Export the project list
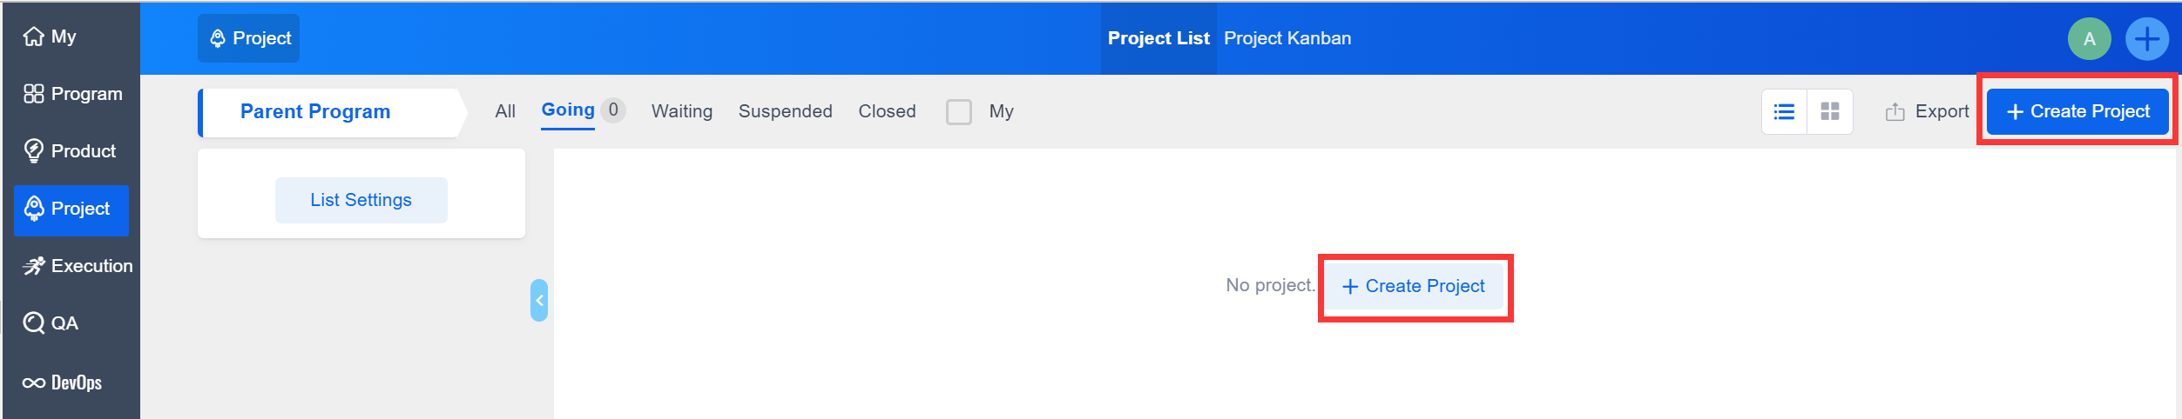This screenshot has height=419, width=2182. (1927, 112)
